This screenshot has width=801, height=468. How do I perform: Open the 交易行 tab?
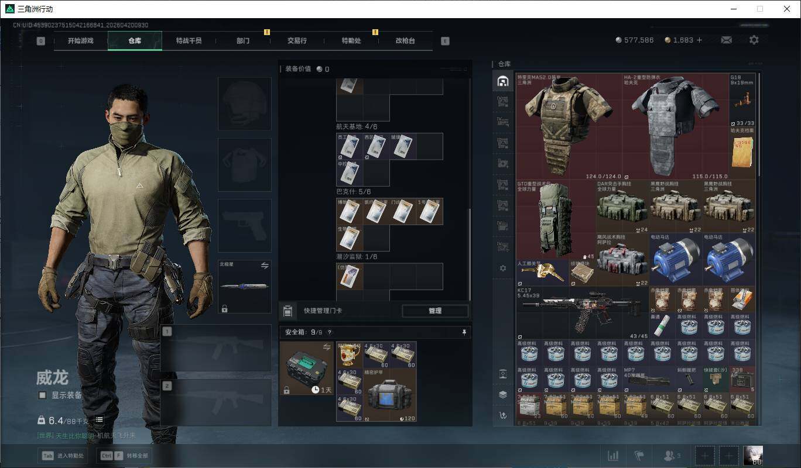click(x=297, y=41)
